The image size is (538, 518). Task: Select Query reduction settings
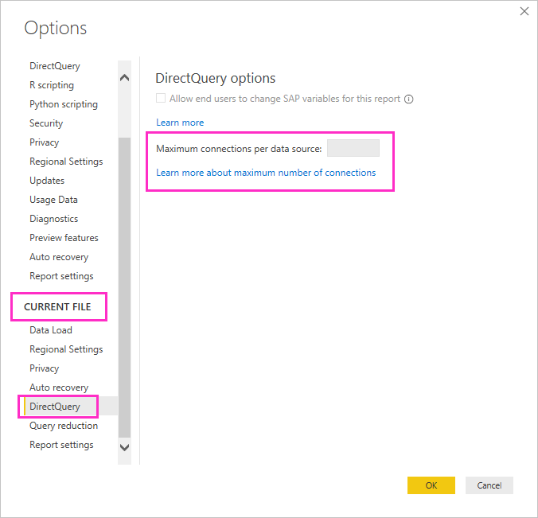[64, 426]
